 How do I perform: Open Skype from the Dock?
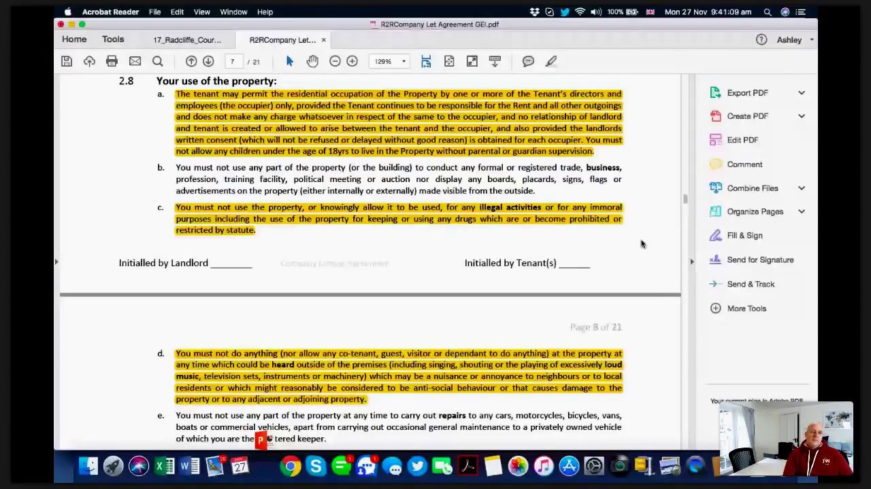point(316,466)
